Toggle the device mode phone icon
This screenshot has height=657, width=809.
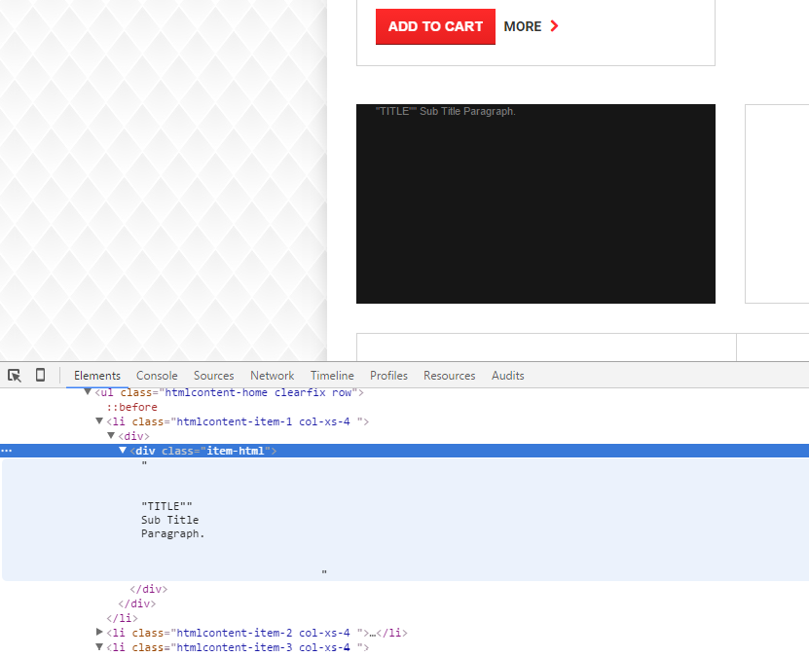(x=40, y=375)
